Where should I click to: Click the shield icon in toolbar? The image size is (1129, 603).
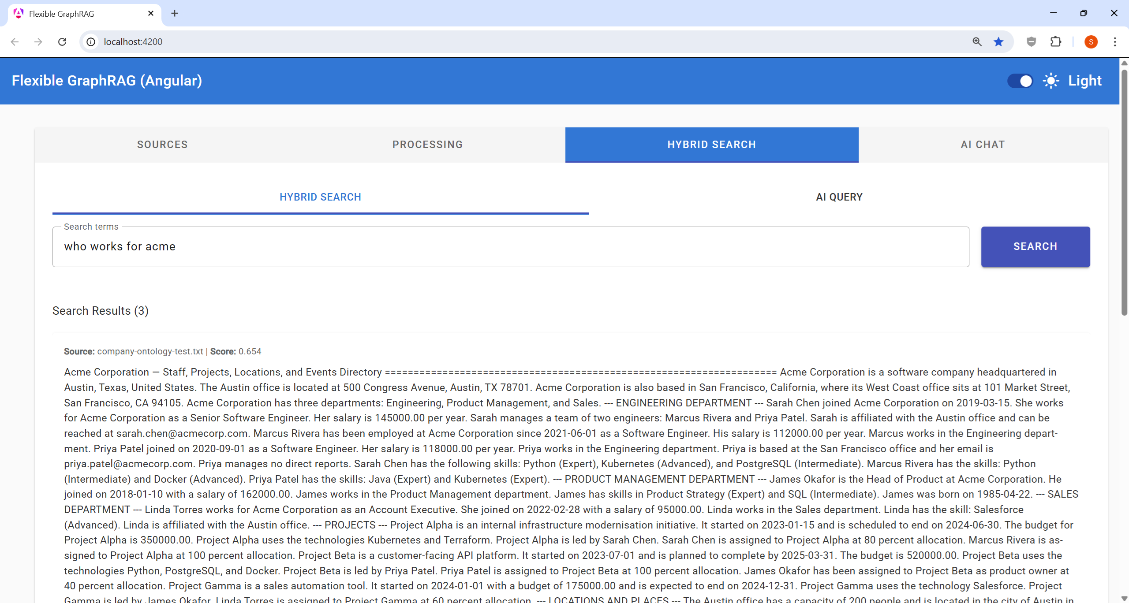(1031, 42)
